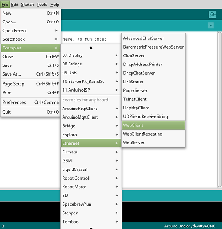Expand LiquidCrystal library examples
The height and width of the screenshot is (229, 222).
pyautogui.click(x=91, y=169)
